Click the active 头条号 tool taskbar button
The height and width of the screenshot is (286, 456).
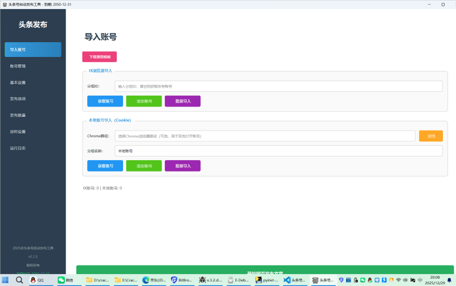coord(323,280)
